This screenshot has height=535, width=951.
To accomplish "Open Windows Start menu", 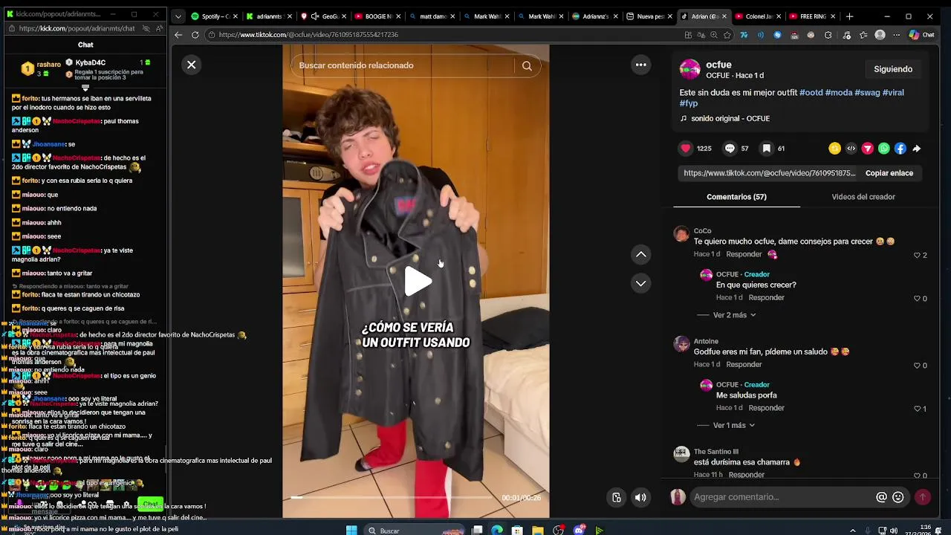I will [351, 531].
